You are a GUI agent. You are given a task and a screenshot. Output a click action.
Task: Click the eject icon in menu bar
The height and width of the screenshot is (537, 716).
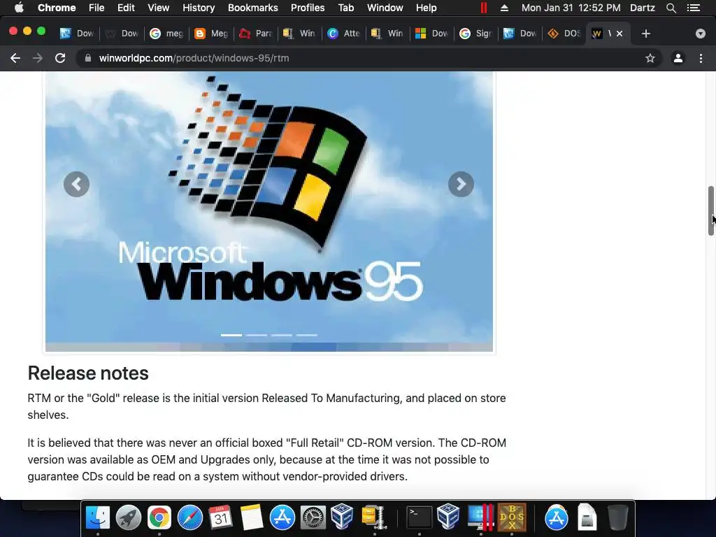(505, 8)
